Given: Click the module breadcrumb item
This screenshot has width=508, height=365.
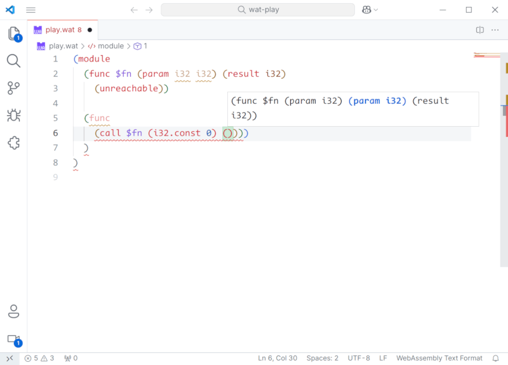Looking at the screenshot, I should pyautogui.click(x=110, y=46).
